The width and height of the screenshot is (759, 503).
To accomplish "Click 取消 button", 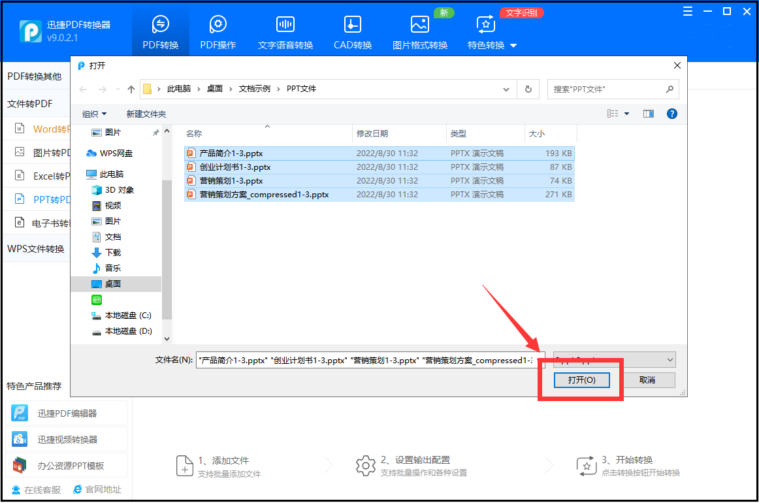I will point(647,380).
